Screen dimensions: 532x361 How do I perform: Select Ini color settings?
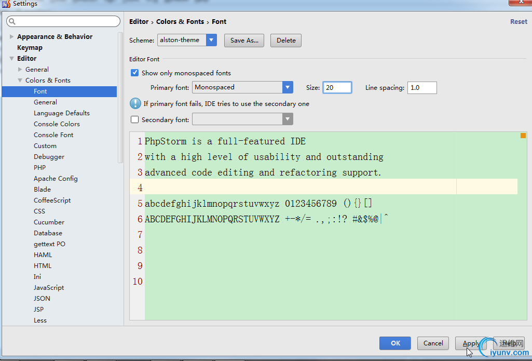tap(37, 276)
